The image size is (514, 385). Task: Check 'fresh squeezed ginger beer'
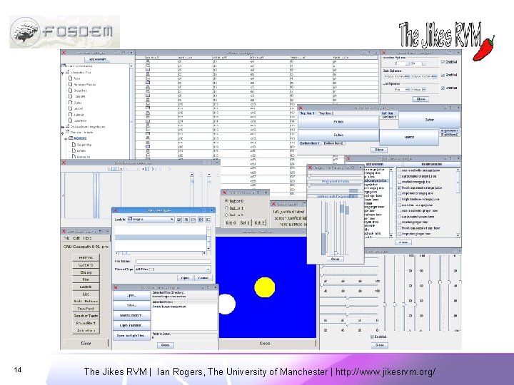[x=399, y=228]
